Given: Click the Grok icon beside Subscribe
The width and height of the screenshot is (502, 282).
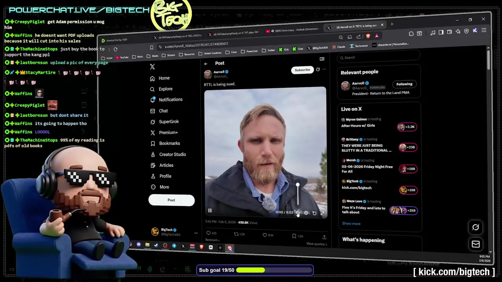Looking at the screenshot, I should 318,69.
